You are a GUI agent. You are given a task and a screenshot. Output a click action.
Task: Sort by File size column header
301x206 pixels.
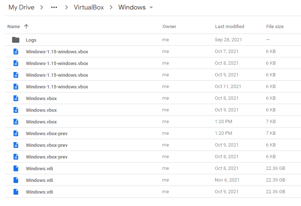click(275, 27)
